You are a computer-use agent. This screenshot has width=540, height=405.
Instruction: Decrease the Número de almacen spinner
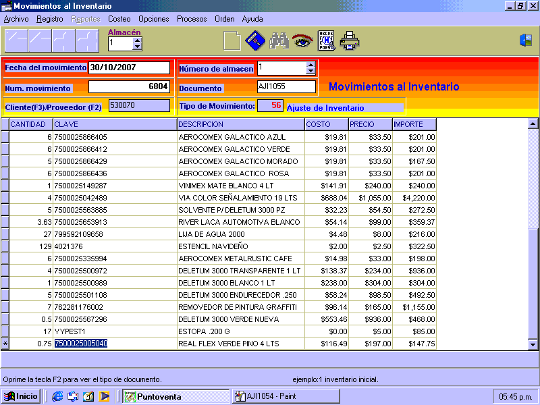point(310,71)
